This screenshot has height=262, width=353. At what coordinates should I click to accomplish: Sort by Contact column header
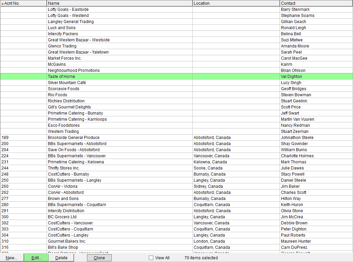pyautogui.click(x=316, y=3)
